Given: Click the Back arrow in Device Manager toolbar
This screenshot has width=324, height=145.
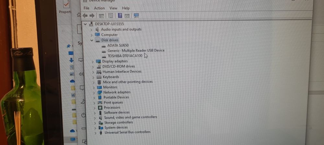Looking at the screenshot, I should 85,15.
